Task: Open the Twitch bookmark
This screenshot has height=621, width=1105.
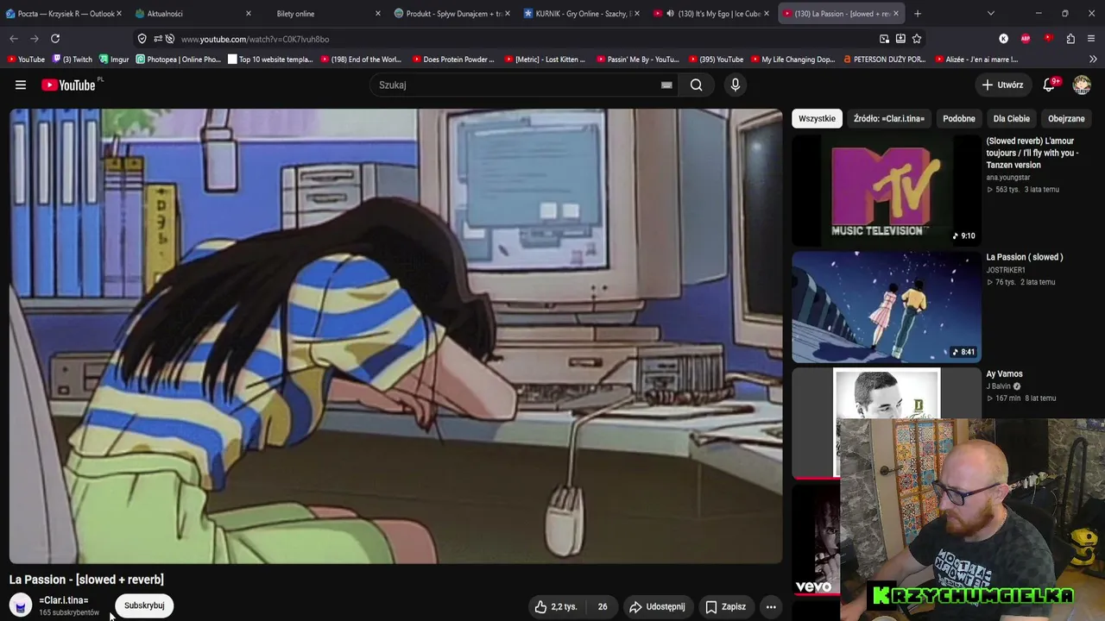Action: click(x=72, y=60)
